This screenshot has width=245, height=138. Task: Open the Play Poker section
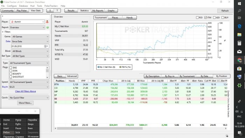pos(22,10)
